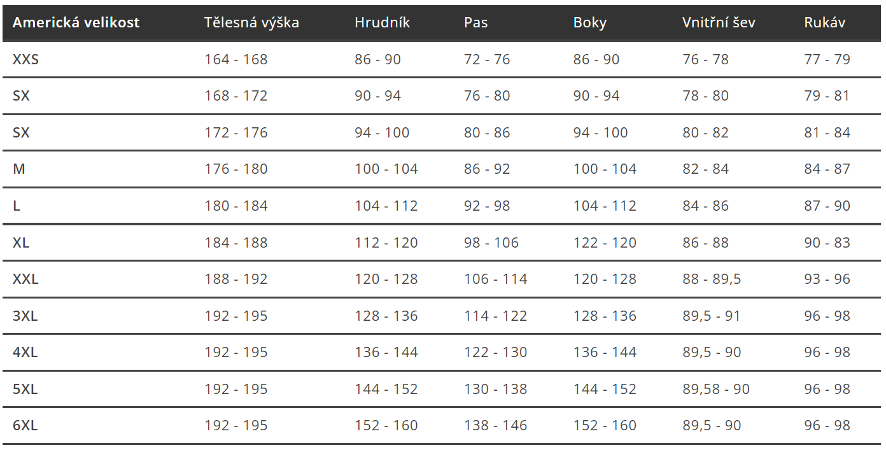Viewport: 886px width, 450px height.
Task: Click the Rukáv column header
Action: 824,23
